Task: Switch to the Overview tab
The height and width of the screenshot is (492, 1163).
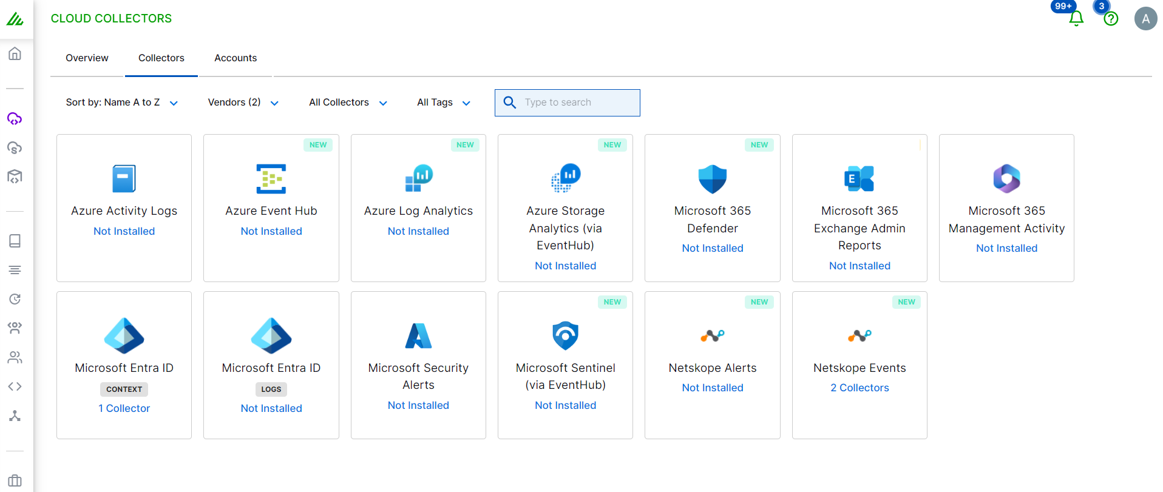Action: point(87,58)
